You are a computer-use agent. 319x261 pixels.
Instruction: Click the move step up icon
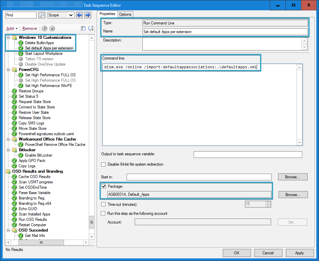click(x=83, y=28)
